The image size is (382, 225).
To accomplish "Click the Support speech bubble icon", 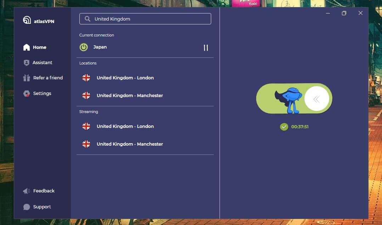I will (27, 207).
